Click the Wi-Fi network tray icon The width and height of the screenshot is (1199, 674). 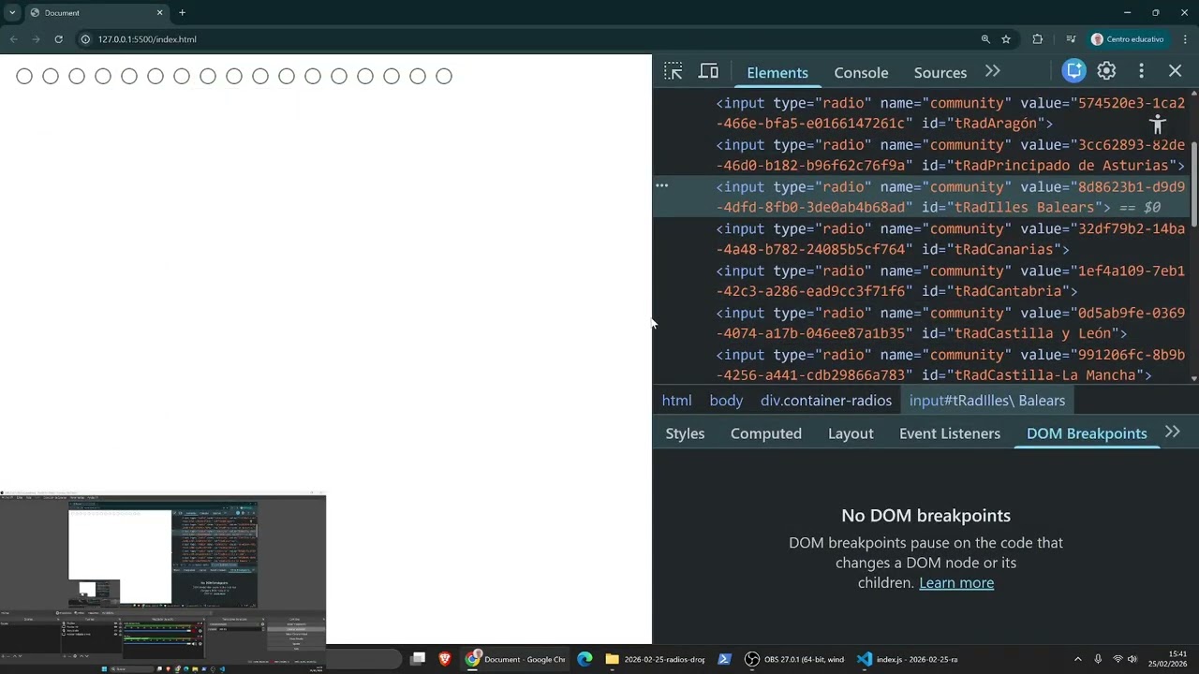coord(1117,659)
